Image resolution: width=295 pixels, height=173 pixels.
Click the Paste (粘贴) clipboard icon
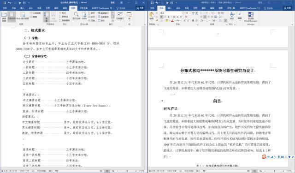click(x=152, y=16)
